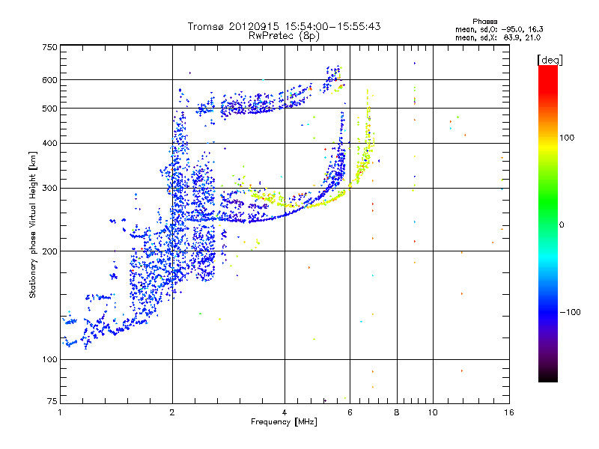Click the y-axis tick label "750"
The width and height of the screenshot is (599, 449).
[x=49, y=47]
